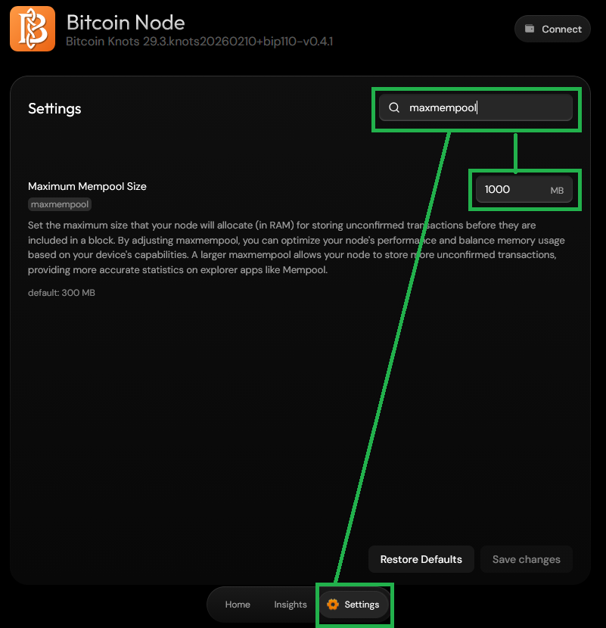Click Restore Defaults
Image resolution: width=606 pixels, height=628 pixels.
[x=421, y=559]
